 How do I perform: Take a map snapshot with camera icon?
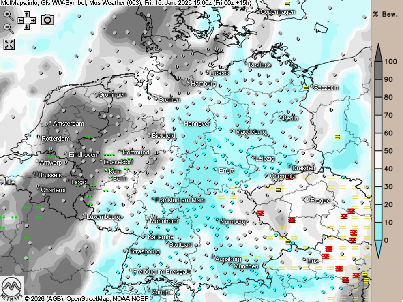click(47, 19)
